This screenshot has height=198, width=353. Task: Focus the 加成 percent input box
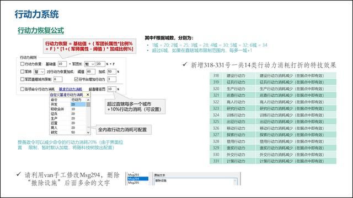pos(112,71)
